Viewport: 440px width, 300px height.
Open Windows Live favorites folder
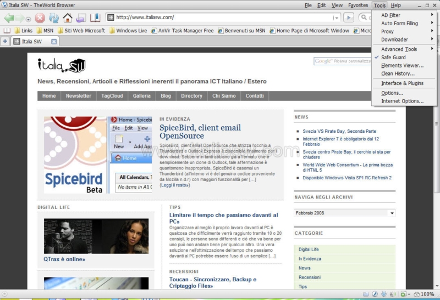pos(128,31)
